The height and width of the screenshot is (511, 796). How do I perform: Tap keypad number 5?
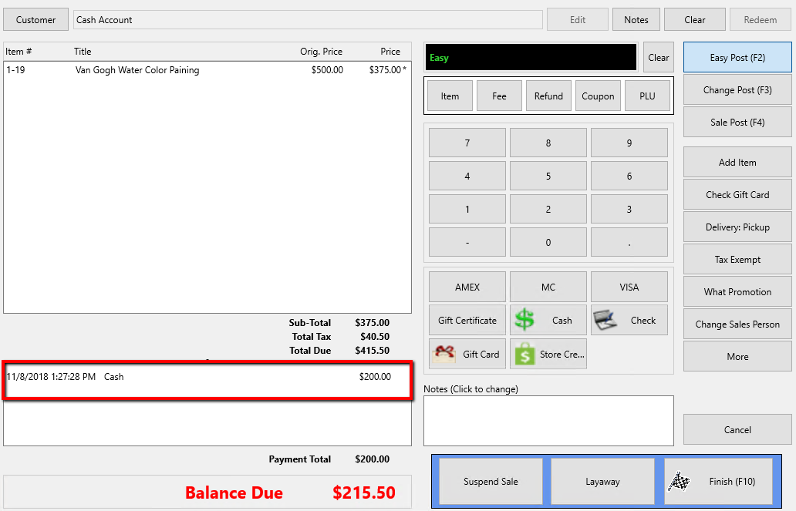548,176
